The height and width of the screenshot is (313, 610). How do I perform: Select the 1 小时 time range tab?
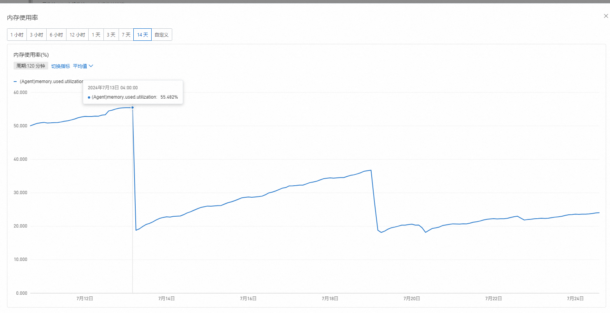pos(17,35)
